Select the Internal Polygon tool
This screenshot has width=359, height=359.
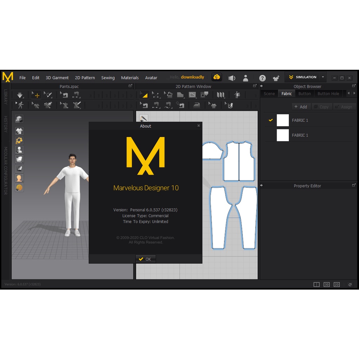(x=192, y=95)
